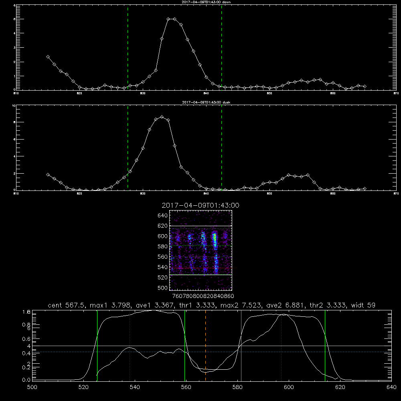Click the orange dashed center line at 567.5
The height and width of the screenshot is (401, 401).
point(205,346)
